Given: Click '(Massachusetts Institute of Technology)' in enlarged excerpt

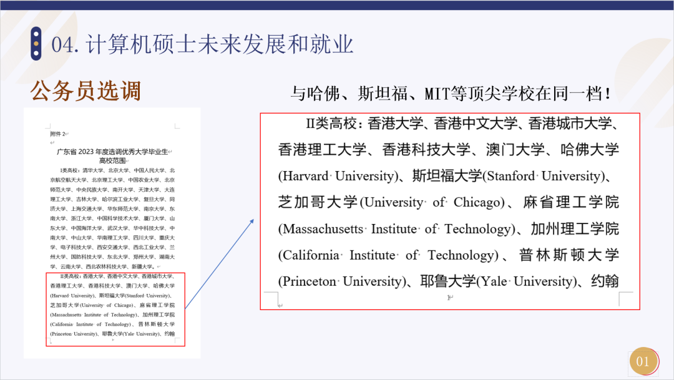Looking at the screenshot, I should point(396,229).
